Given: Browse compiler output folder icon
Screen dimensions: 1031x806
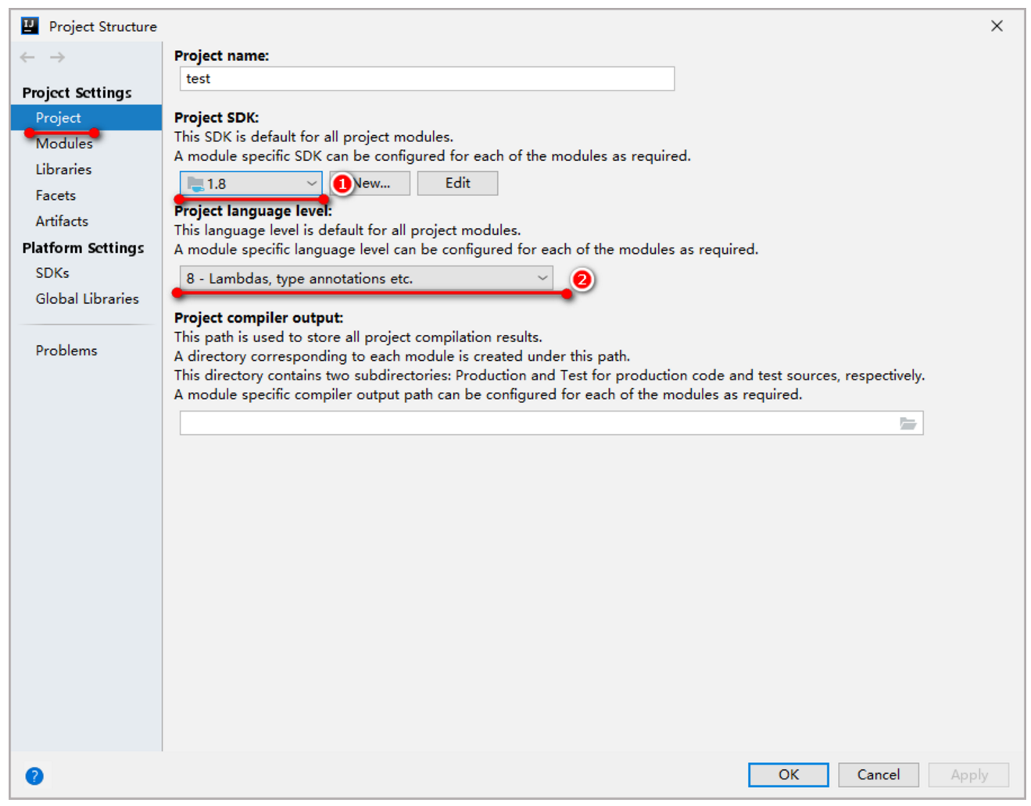Looking at the screenshot, I should tap(907, 423).
